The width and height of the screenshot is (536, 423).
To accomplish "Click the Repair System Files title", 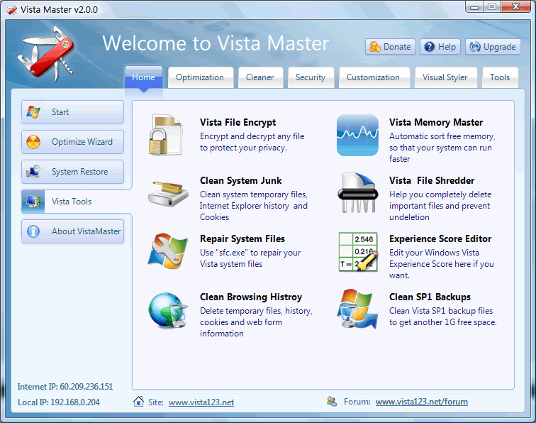I will point(242,239).
